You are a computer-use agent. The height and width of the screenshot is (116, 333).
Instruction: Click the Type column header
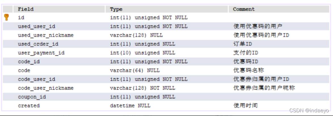click(x=116, y=9)
